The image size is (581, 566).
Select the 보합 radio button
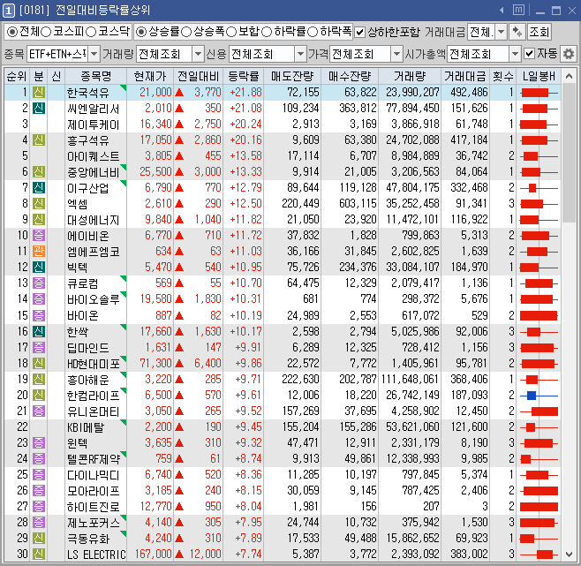pos(231,32)
